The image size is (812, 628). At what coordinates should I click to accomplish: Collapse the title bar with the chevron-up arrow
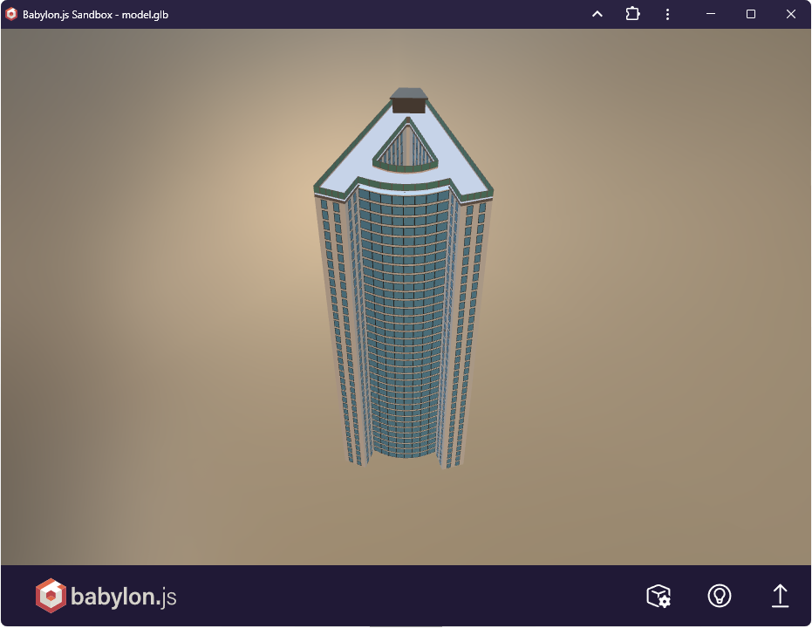[597, 14]
